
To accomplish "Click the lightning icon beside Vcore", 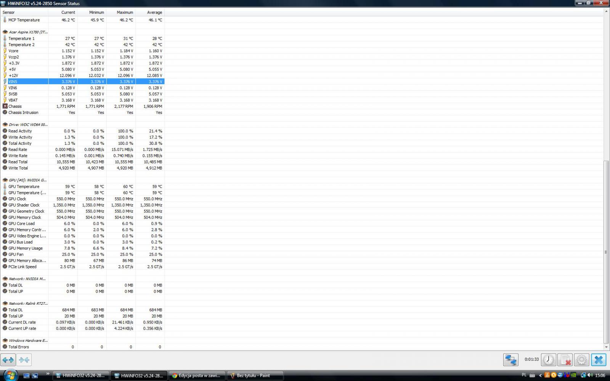I will pyautogui.click(x=5, y=51).
